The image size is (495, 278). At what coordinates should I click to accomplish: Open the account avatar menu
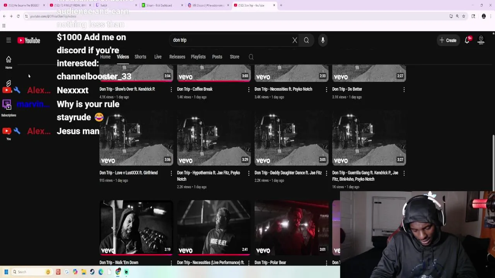point(481,40)
